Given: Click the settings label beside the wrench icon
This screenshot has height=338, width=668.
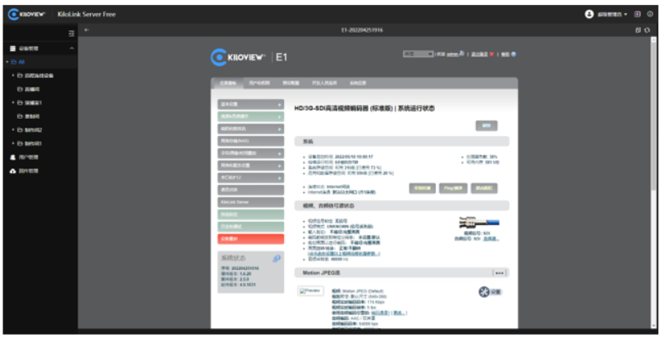Looking at the screenshot, I should tap(496, 292).
